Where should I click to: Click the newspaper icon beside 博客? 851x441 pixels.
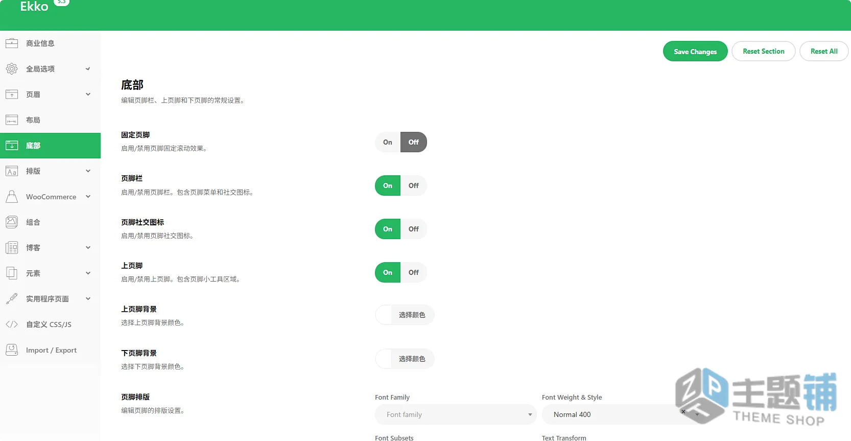(12, 248)
